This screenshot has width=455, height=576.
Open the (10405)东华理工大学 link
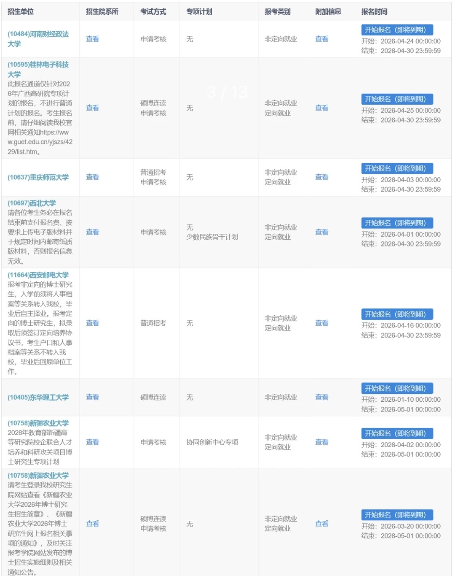point(38,397)
